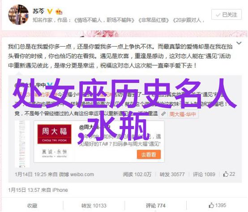Open the quoted post's 转发 30577 reposts
Viewport: 248px width, 212px height.
tap(172, 174)
